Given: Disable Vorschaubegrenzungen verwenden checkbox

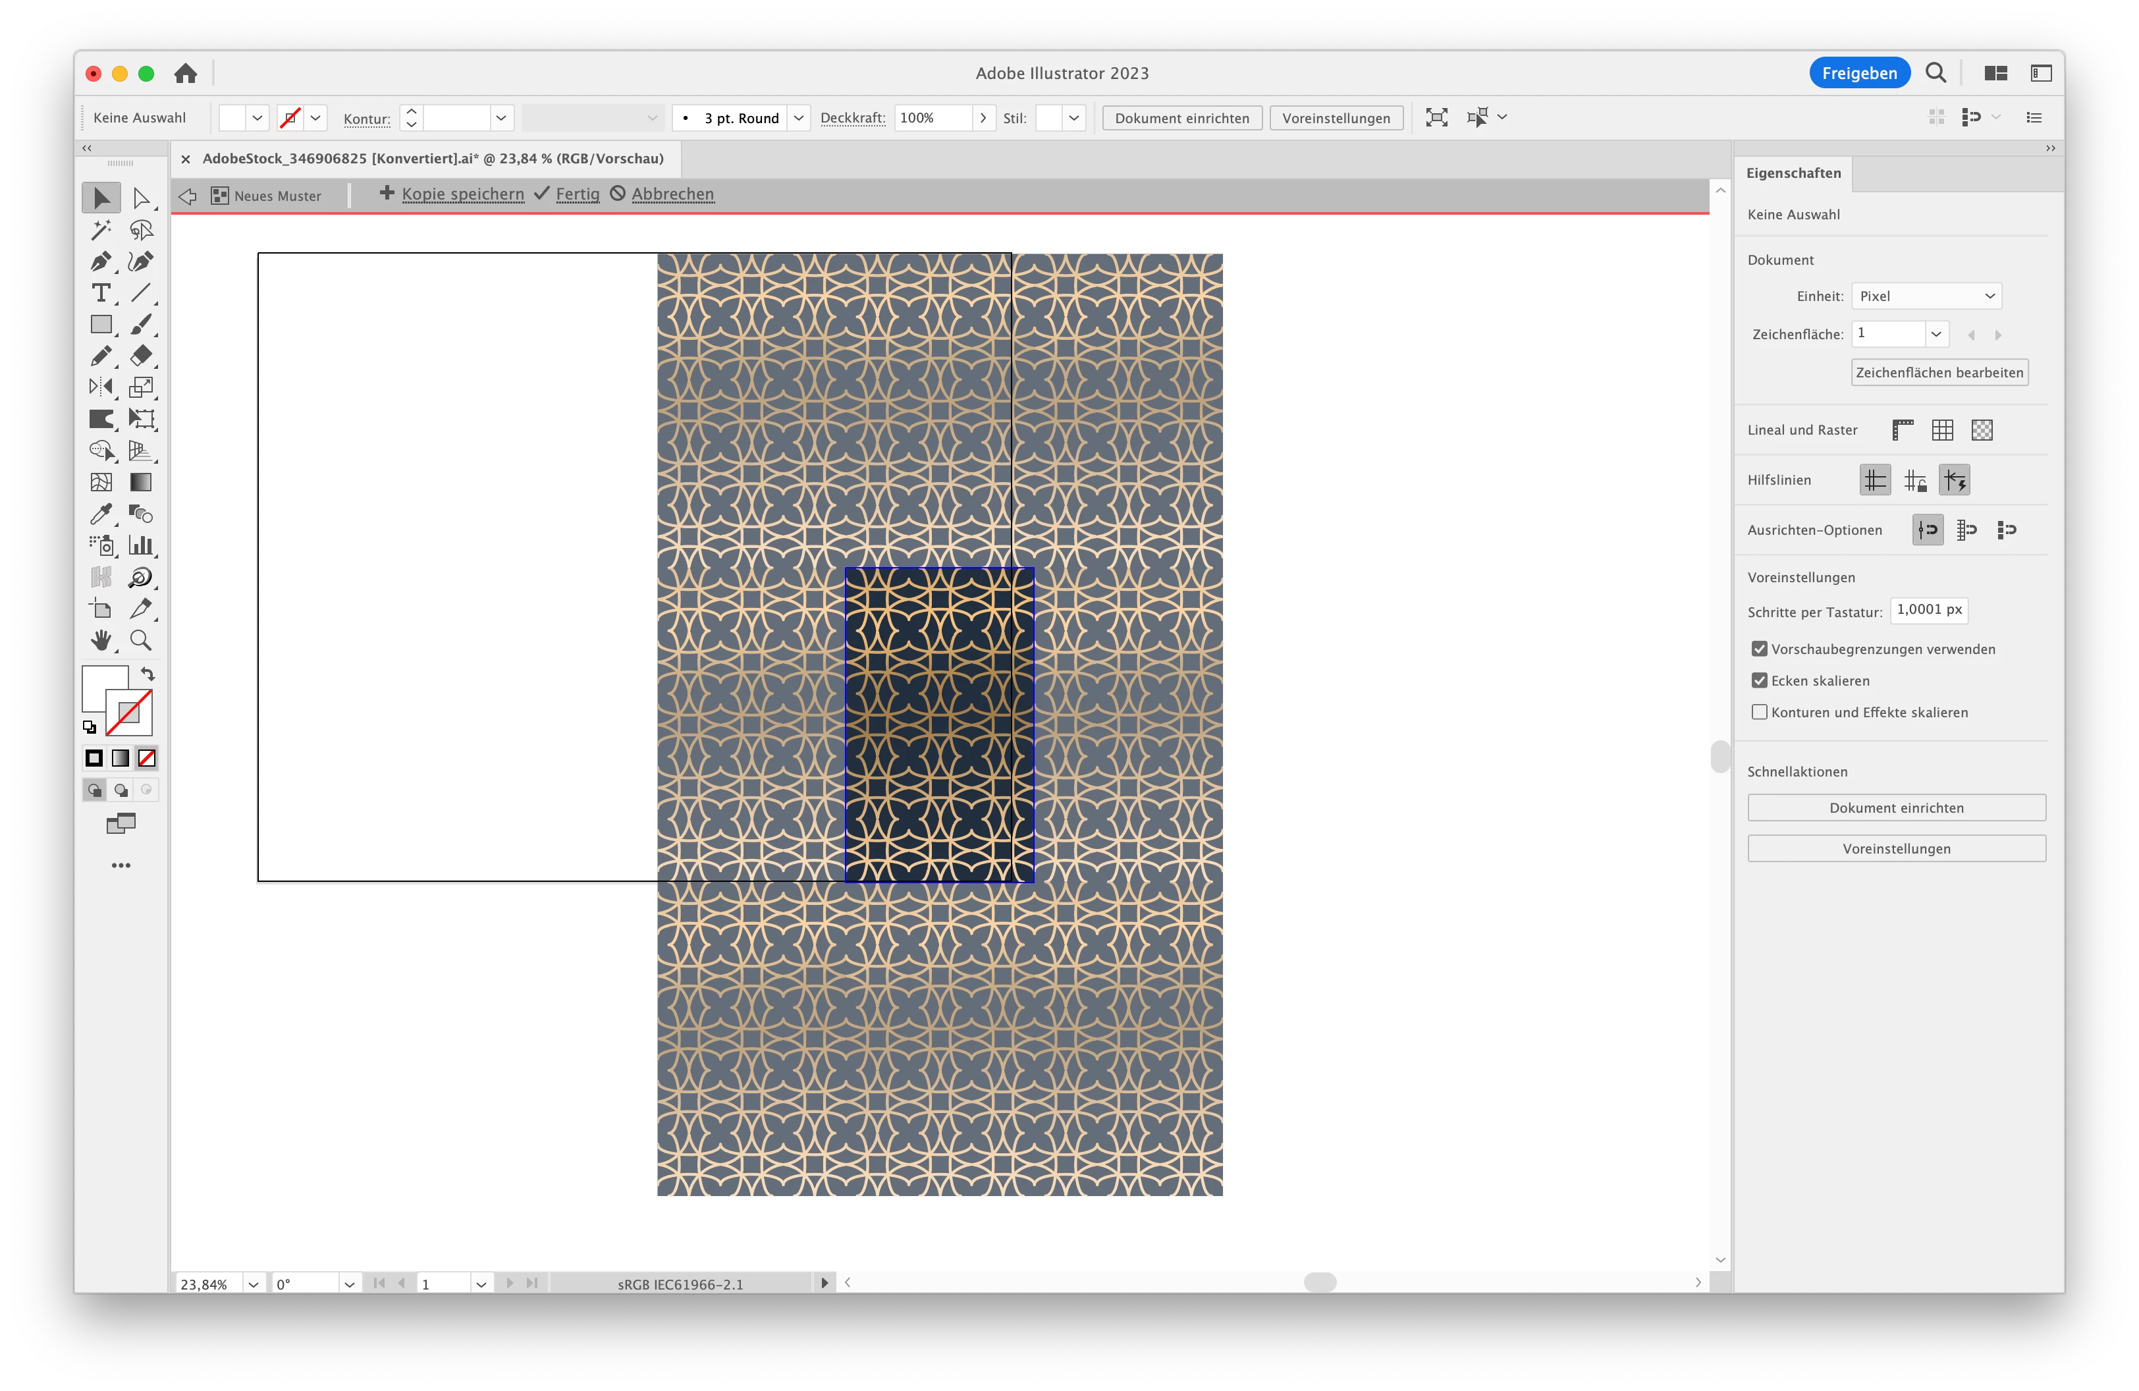Looking at the screenshot, I should click(1759, 649).
